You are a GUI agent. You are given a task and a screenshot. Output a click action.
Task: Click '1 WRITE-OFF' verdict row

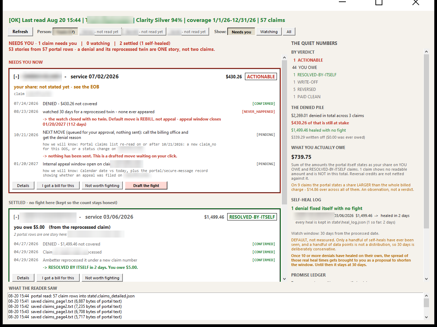point(306,82)
